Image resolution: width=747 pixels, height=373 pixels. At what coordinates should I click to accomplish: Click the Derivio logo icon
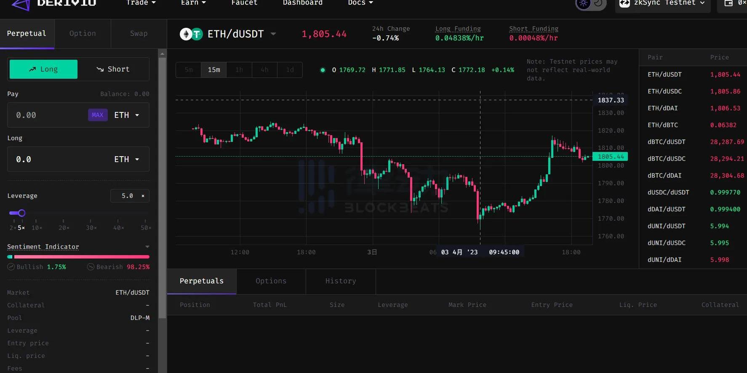(x=20, y=4)
